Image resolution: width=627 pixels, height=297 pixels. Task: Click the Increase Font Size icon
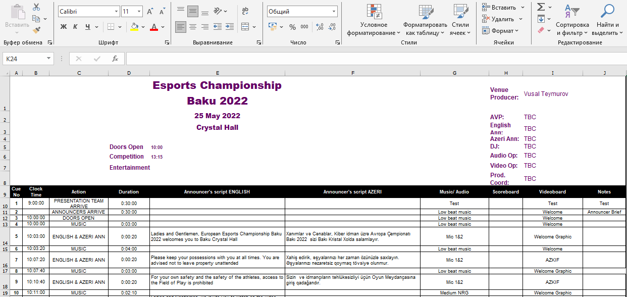click(x=150, y=11)
